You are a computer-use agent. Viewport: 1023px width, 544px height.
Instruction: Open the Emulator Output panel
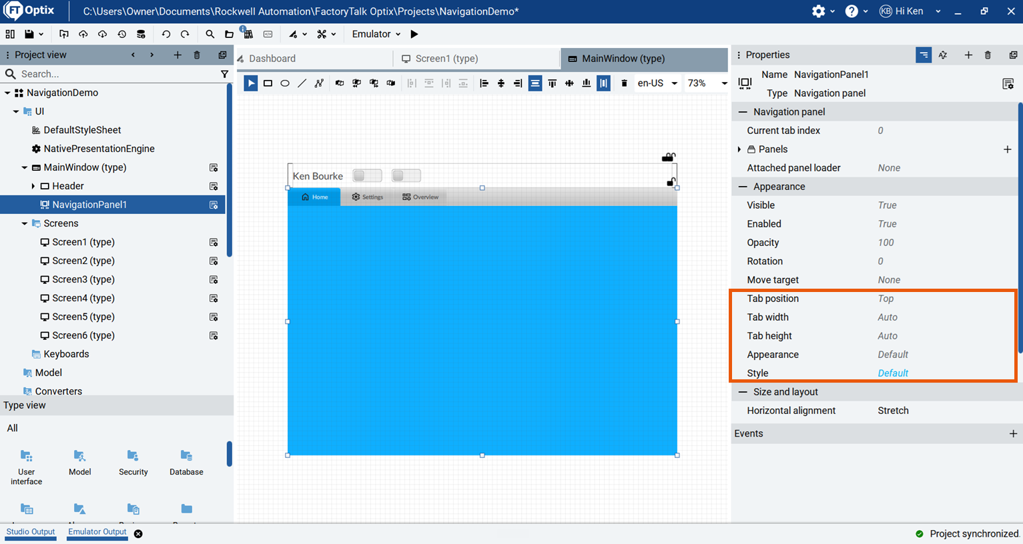tap(97, 532)
